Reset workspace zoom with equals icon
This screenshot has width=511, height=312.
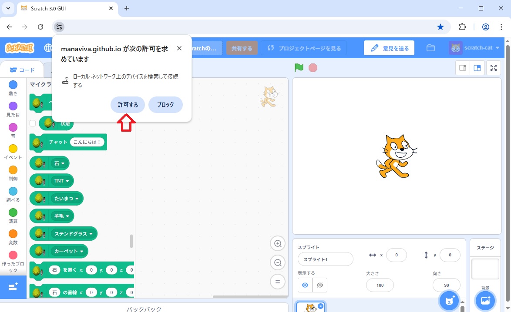pyautogui.click(x=277, y=281)
